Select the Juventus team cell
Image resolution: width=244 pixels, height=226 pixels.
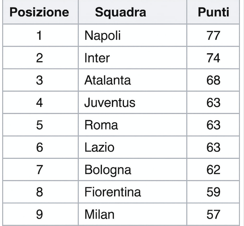pos(132,103)
